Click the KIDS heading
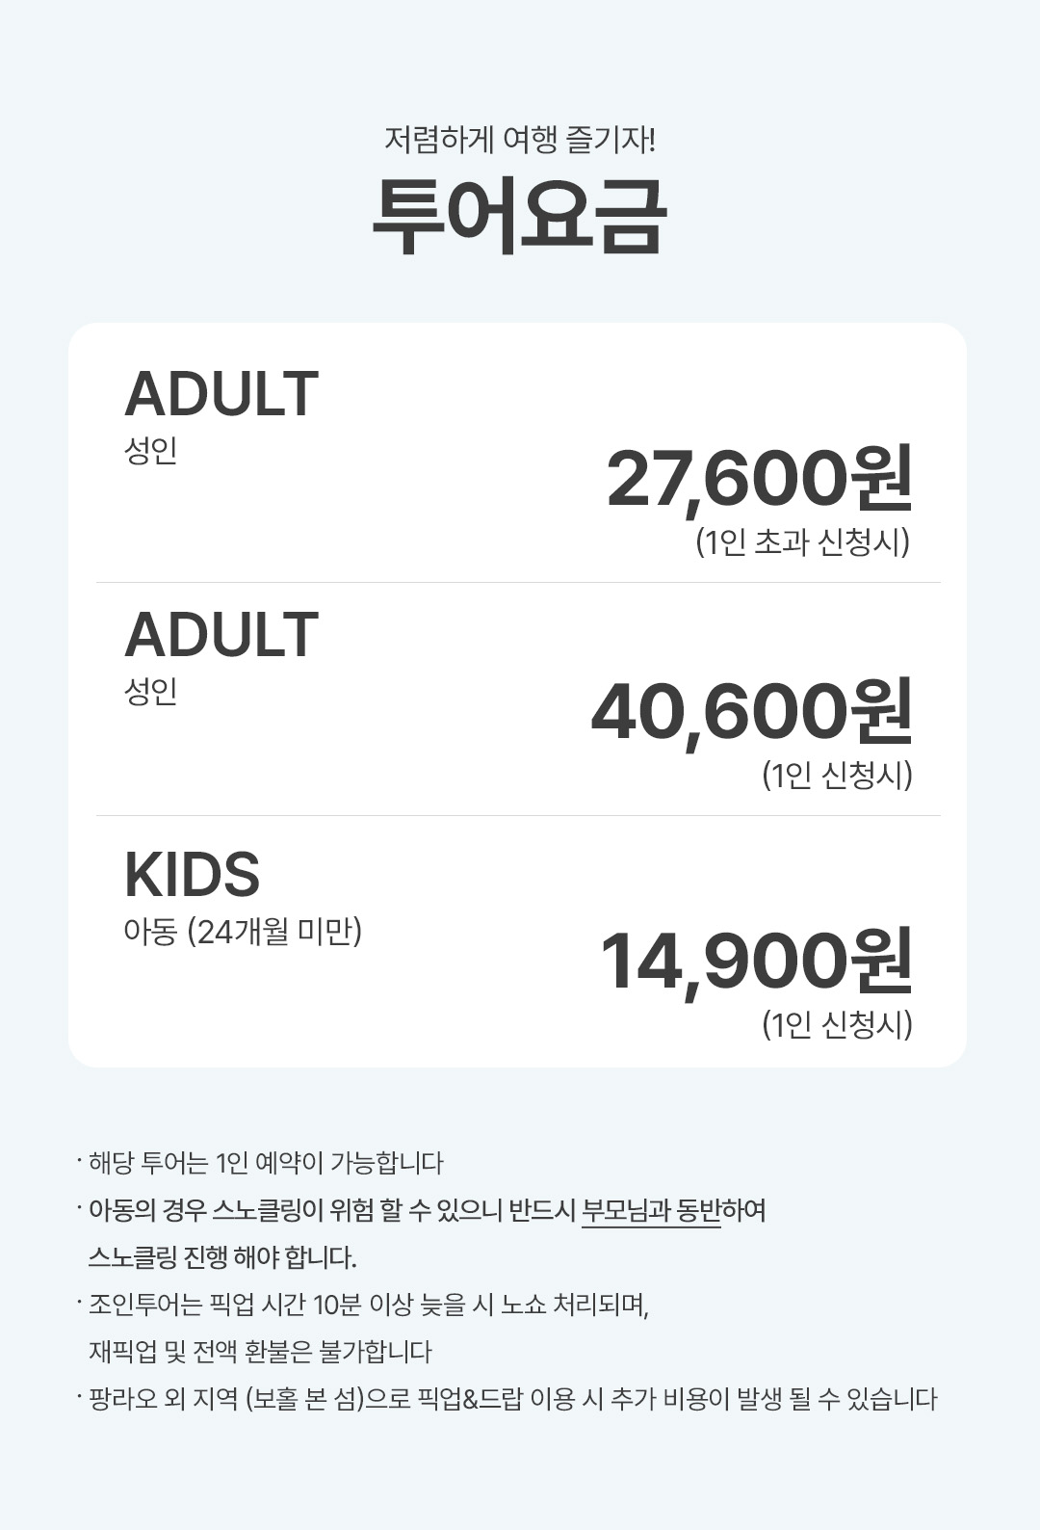 coord(192,874)
